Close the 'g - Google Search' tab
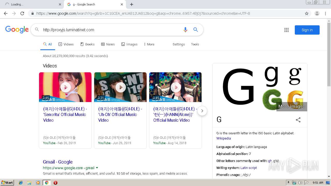 122,4
